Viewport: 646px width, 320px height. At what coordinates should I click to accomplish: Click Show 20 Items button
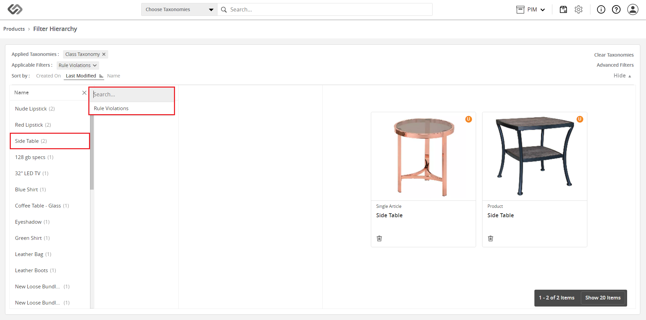point(603,298)
